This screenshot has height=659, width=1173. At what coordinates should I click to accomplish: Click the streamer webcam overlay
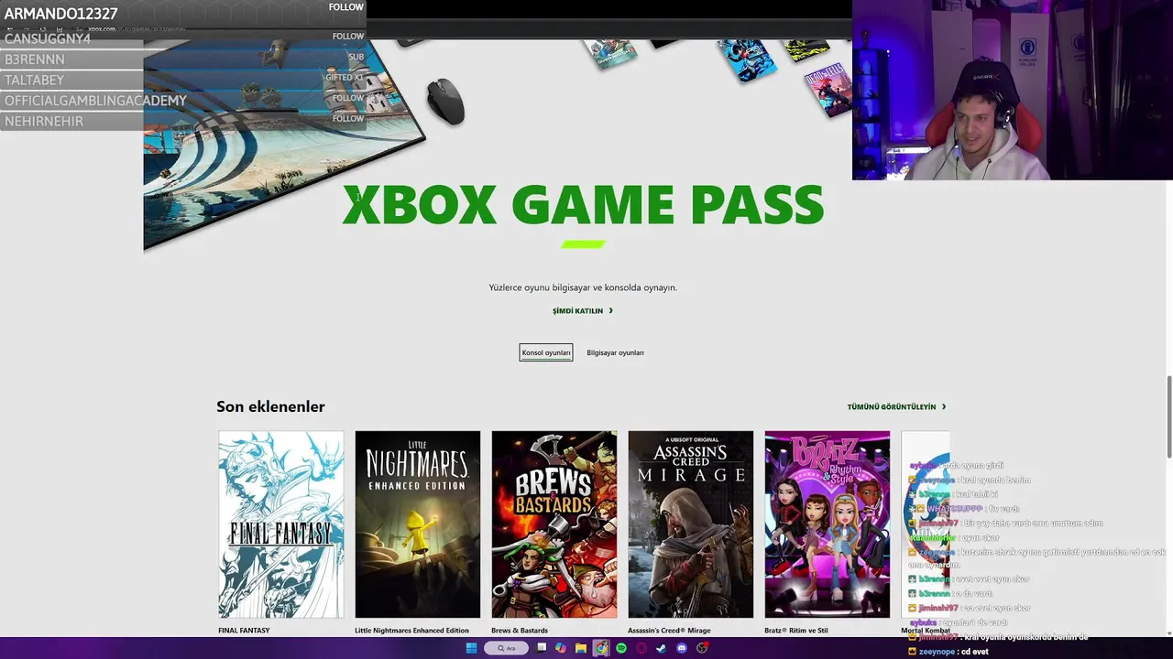point(1013,90)
